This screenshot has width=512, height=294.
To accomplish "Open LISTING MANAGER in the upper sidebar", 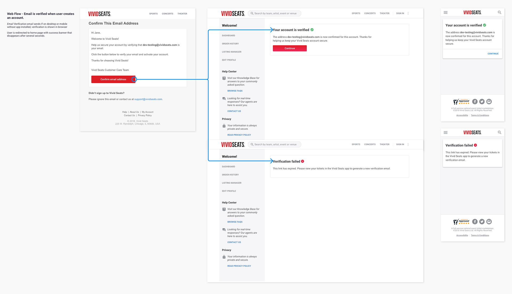I will (232, 52).
